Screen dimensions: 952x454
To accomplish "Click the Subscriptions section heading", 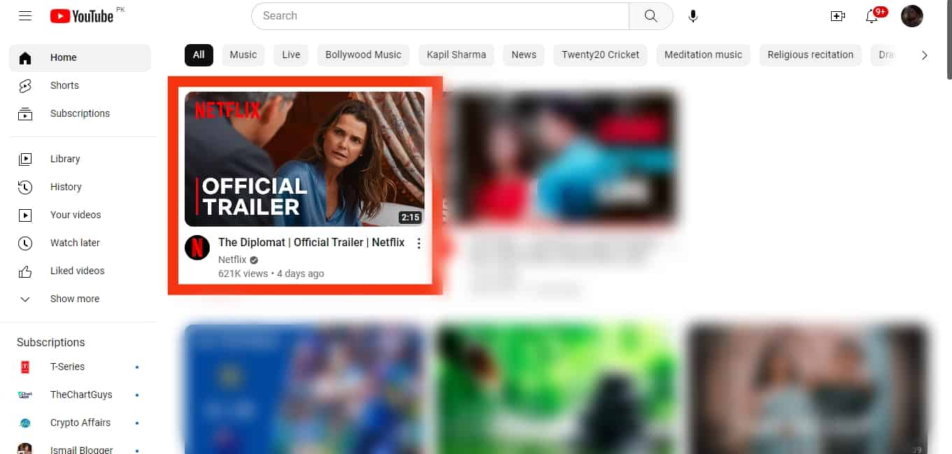I will pos(51,343).
